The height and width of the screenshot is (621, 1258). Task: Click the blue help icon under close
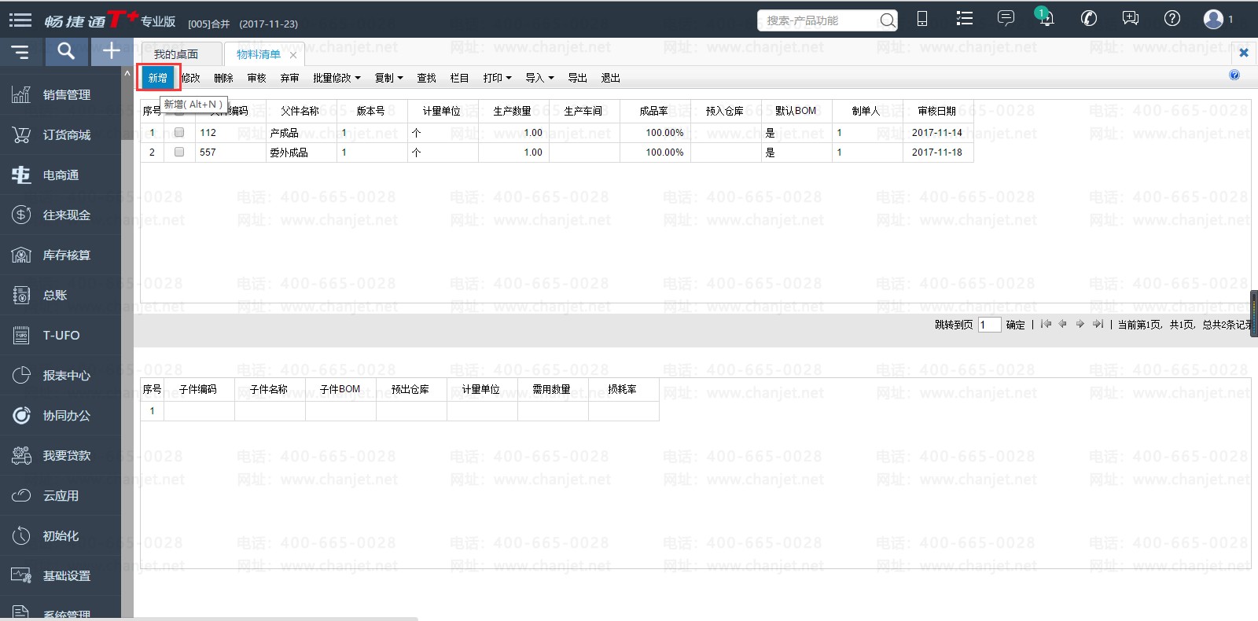pyautogui.click(x=1234, y=75)
